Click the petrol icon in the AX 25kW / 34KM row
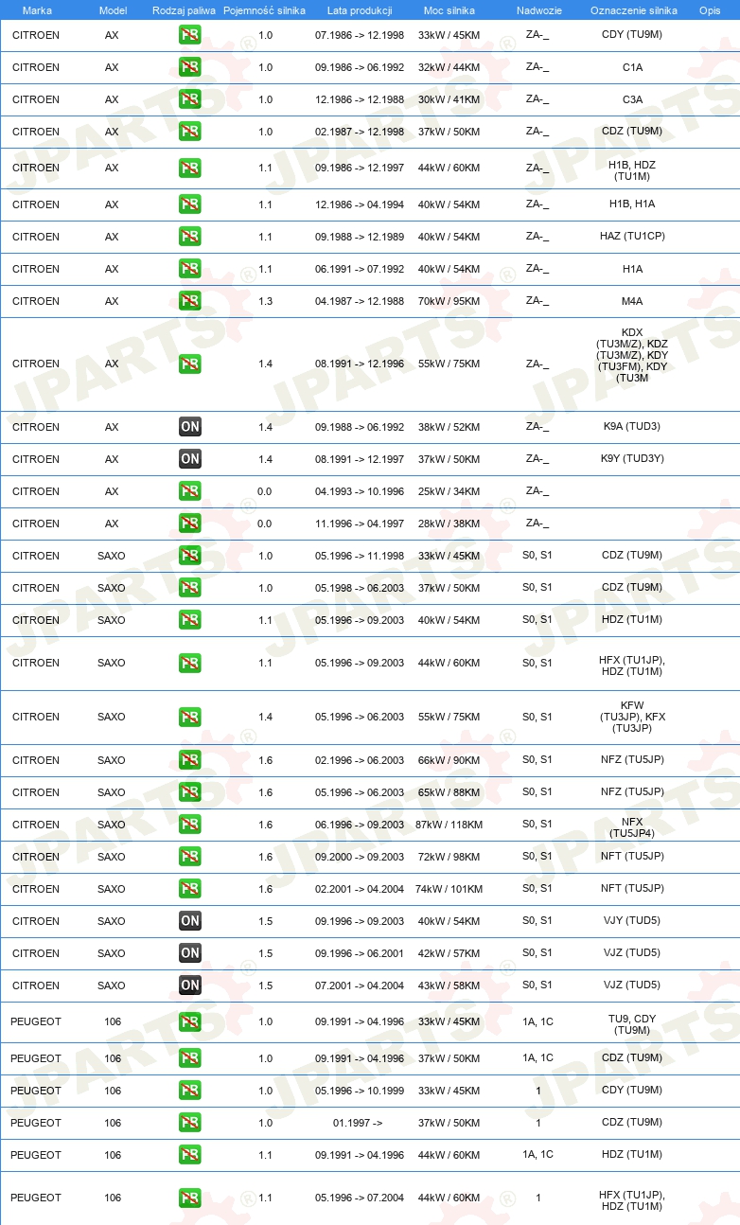The image size is (740, 1225). pos(190,491)
